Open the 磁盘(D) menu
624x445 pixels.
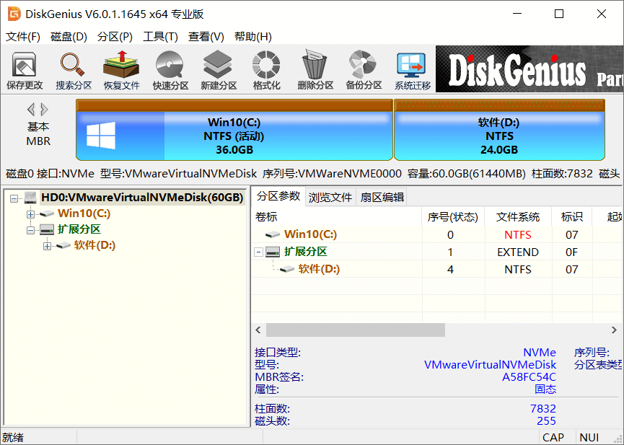pyautogui.click(x=68, y=37)
